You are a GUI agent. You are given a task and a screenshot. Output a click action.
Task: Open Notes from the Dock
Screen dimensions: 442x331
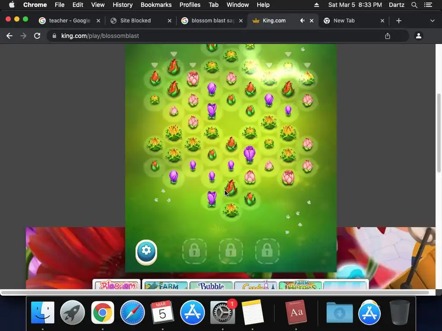[x=253, y=312]
